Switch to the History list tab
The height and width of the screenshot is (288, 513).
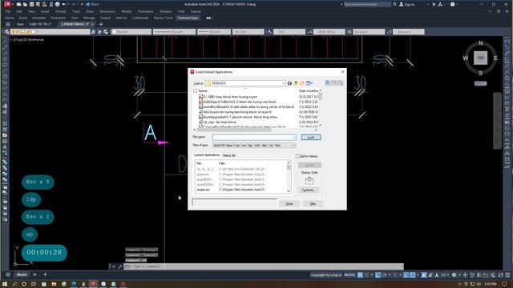[x=228, y=155]
